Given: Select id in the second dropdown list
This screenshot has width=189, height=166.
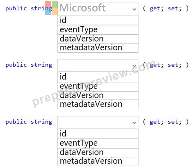Looking at the screenshot, I should 98,77.
